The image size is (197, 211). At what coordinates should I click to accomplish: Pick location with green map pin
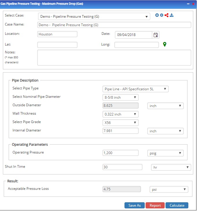coord(165,44)
